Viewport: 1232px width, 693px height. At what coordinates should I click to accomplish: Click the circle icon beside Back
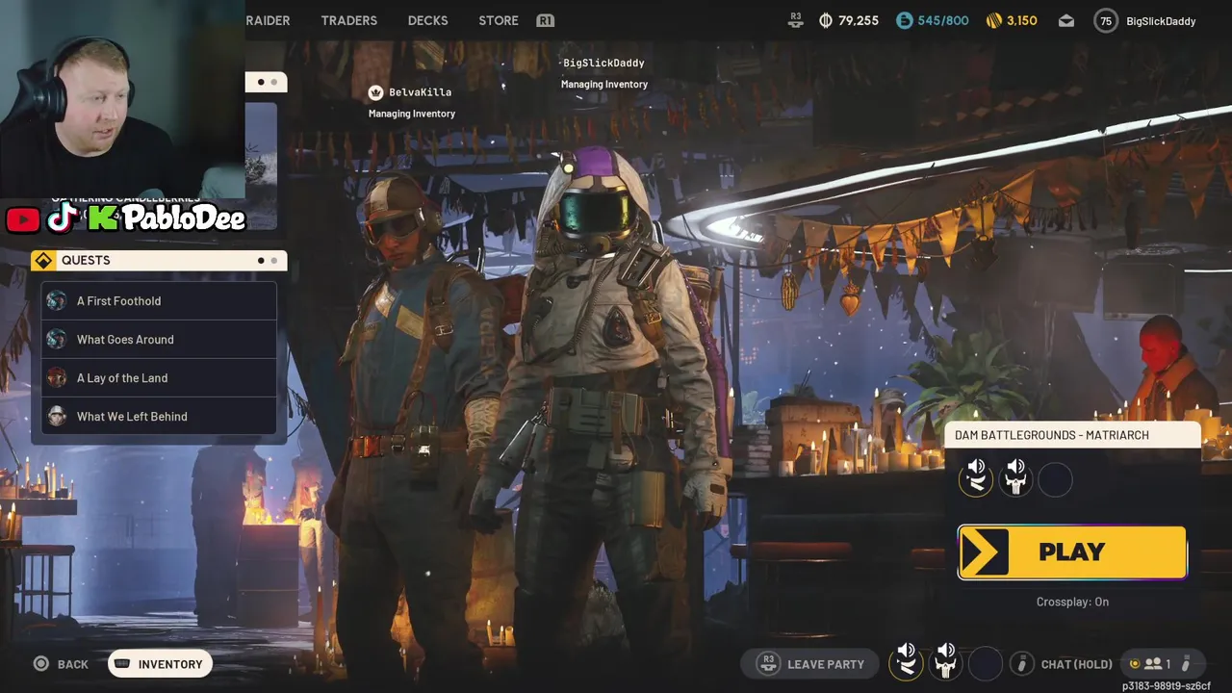pos(41,664)
